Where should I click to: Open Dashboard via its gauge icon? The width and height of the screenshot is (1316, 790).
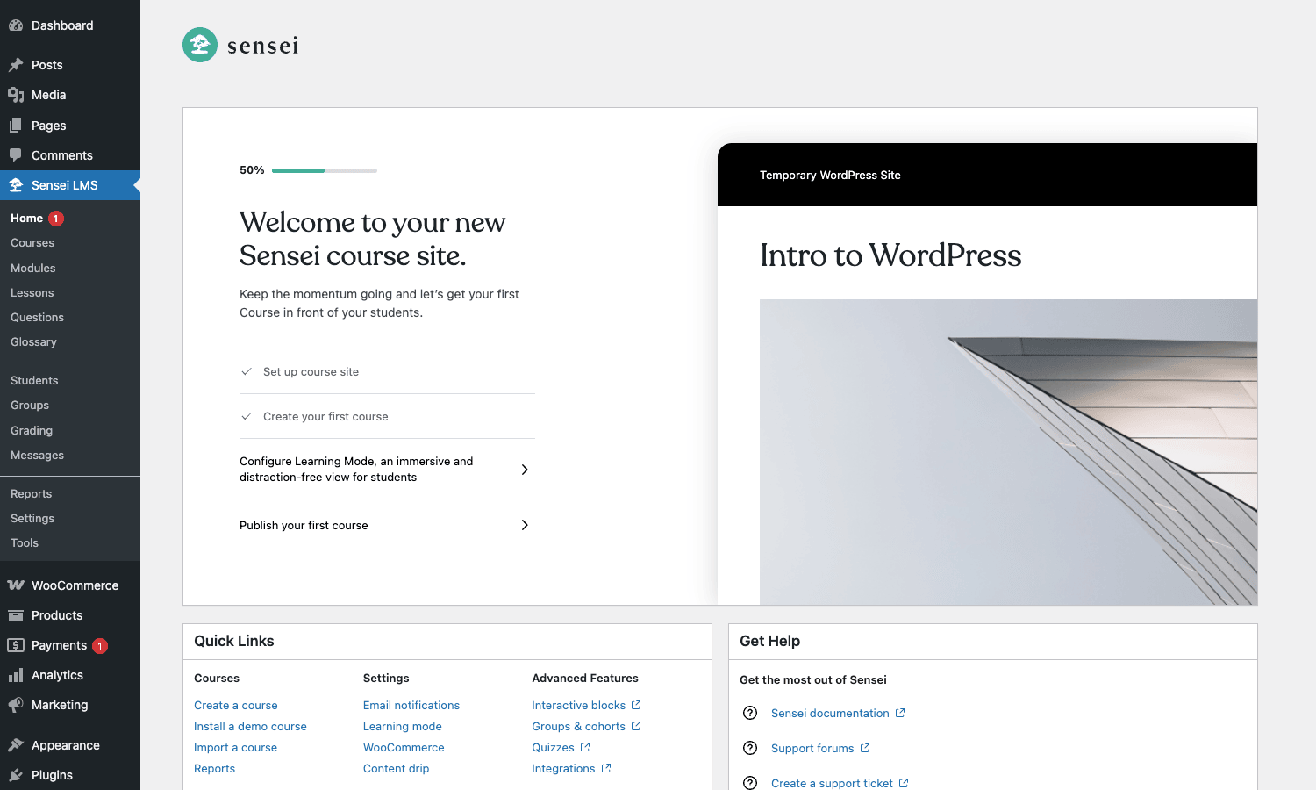[x=16, y=25]
